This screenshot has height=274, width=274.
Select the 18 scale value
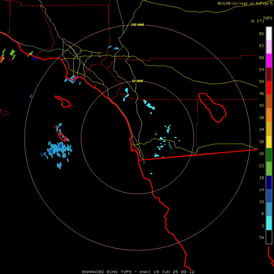(x=262, y=178)
